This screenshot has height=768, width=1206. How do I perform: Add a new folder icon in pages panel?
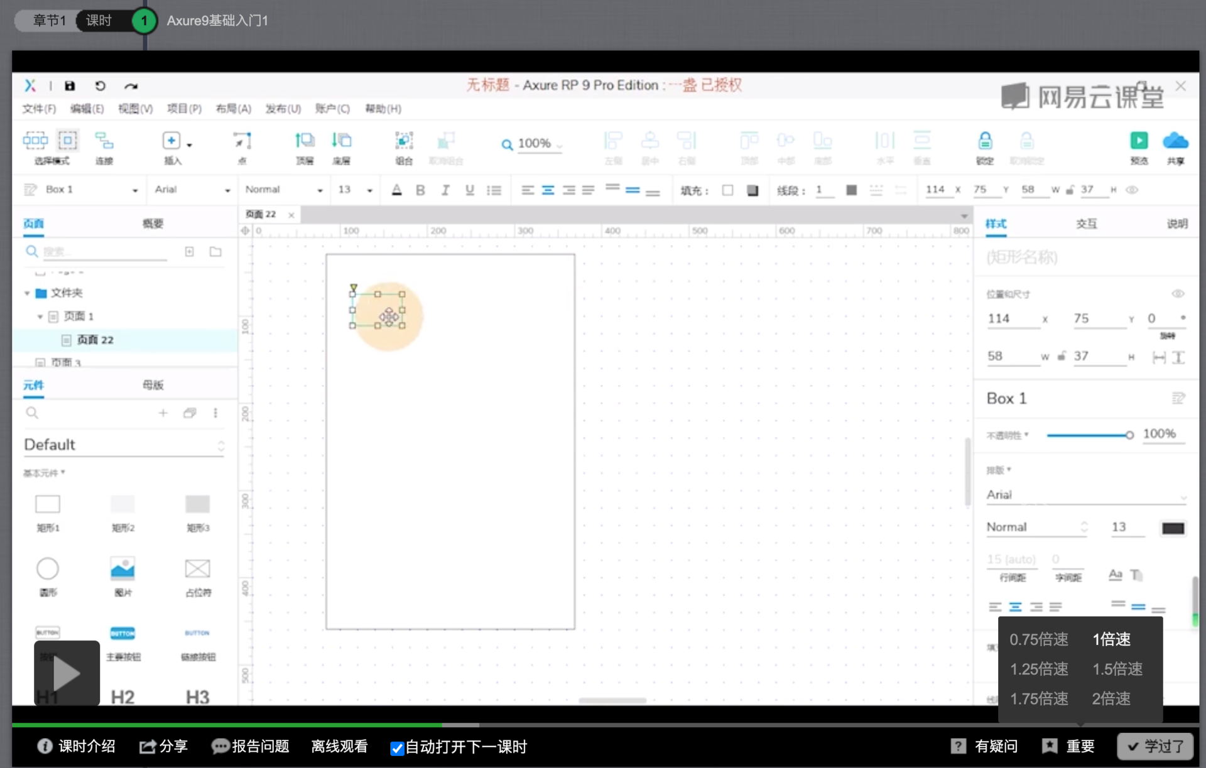pyautogui.click(x=215, y=252)
